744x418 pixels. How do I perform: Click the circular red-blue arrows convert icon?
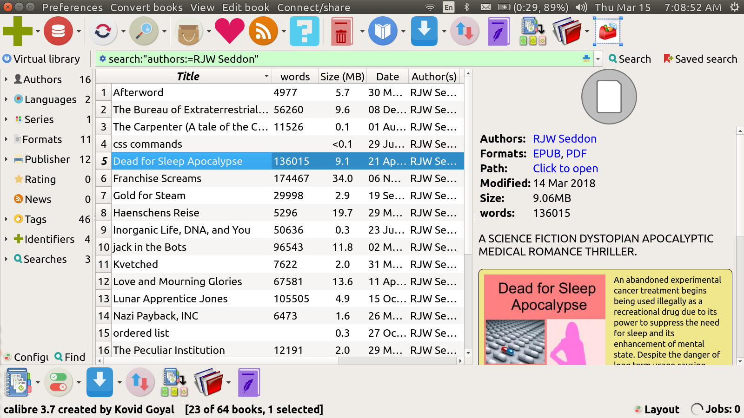pos(103,31)
